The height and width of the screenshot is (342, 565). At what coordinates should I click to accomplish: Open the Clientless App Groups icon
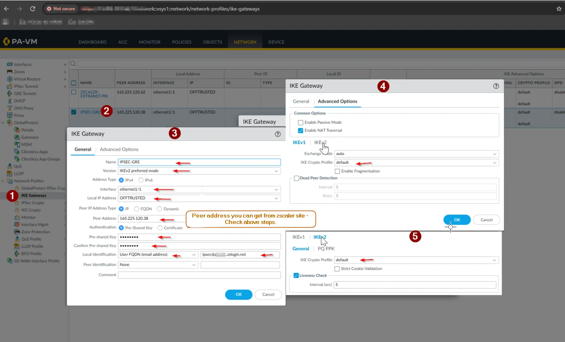pyautogui.click(x=17, y=159)
